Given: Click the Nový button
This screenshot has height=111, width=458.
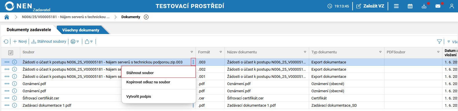Looking at the screenshot, I should pyautogui.click(x=20, y=42).
